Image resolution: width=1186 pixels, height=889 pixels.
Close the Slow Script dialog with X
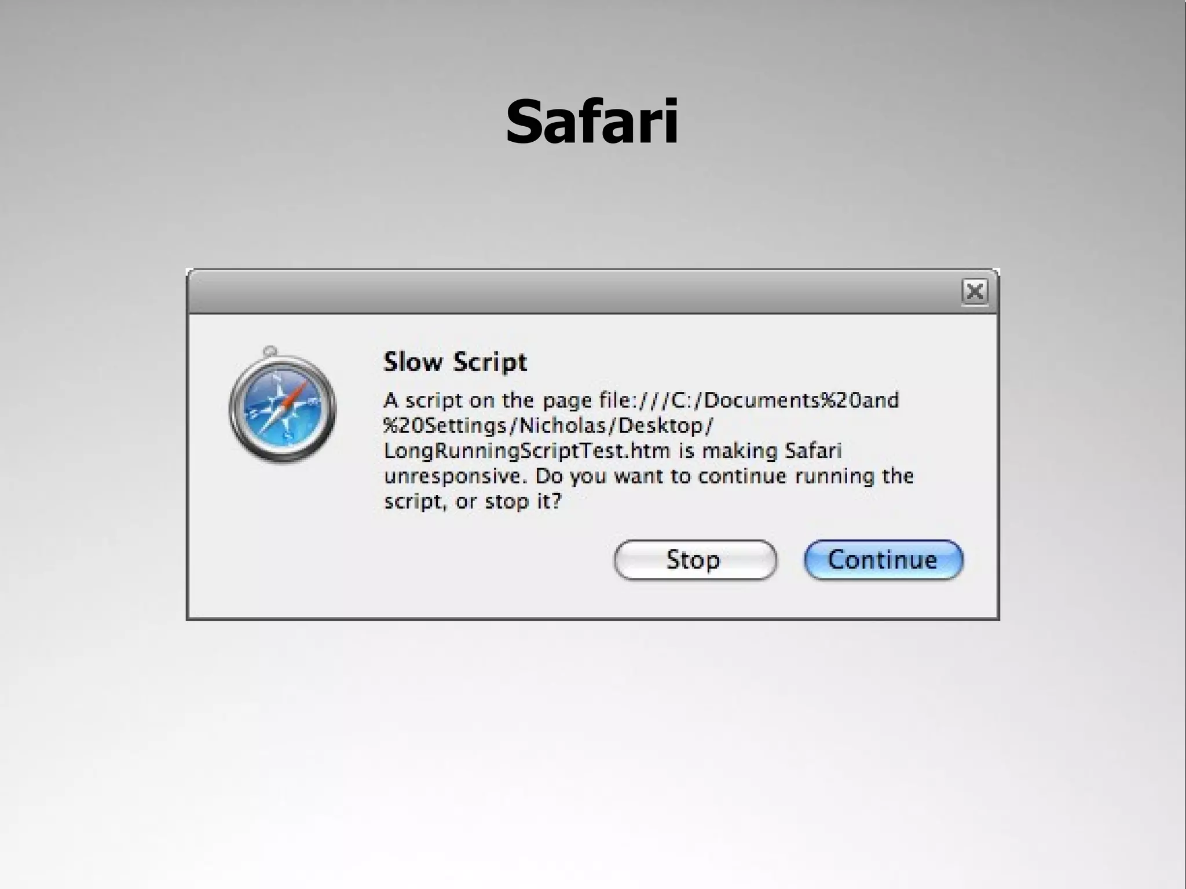tap(975, 291)
